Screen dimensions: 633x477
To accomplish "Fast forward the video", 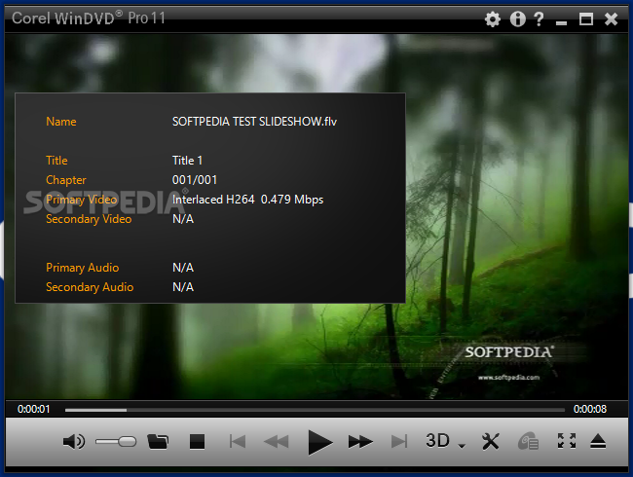I will pyautogui.click(x=360, y=442).
